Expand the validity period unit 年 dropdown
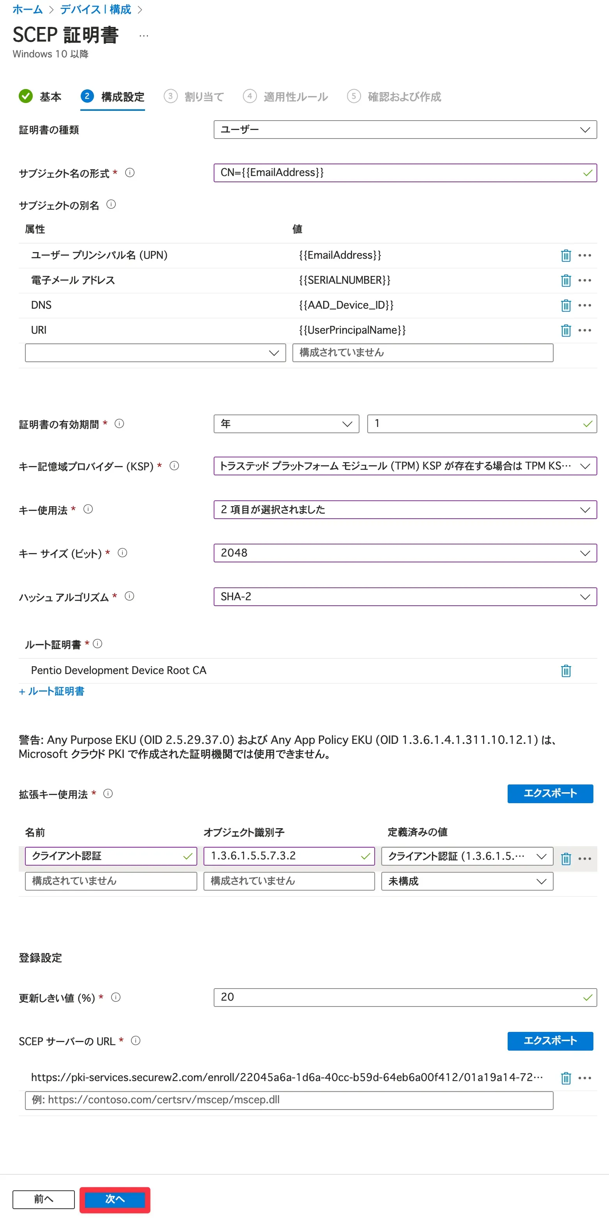Screen dimensions: 609x1220 click(x=286, y=424)
